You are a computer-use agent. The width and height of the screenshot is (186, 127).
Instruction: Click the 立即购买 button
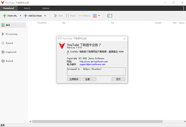point(74,79)
